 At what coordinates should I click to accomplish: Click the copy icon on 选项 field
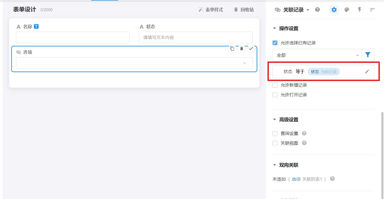click(x=232, y=49)
